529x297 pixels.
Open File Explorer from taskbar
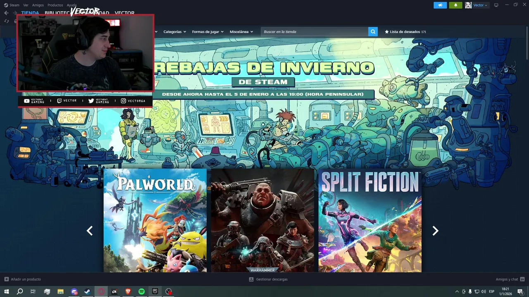(60, 292)
